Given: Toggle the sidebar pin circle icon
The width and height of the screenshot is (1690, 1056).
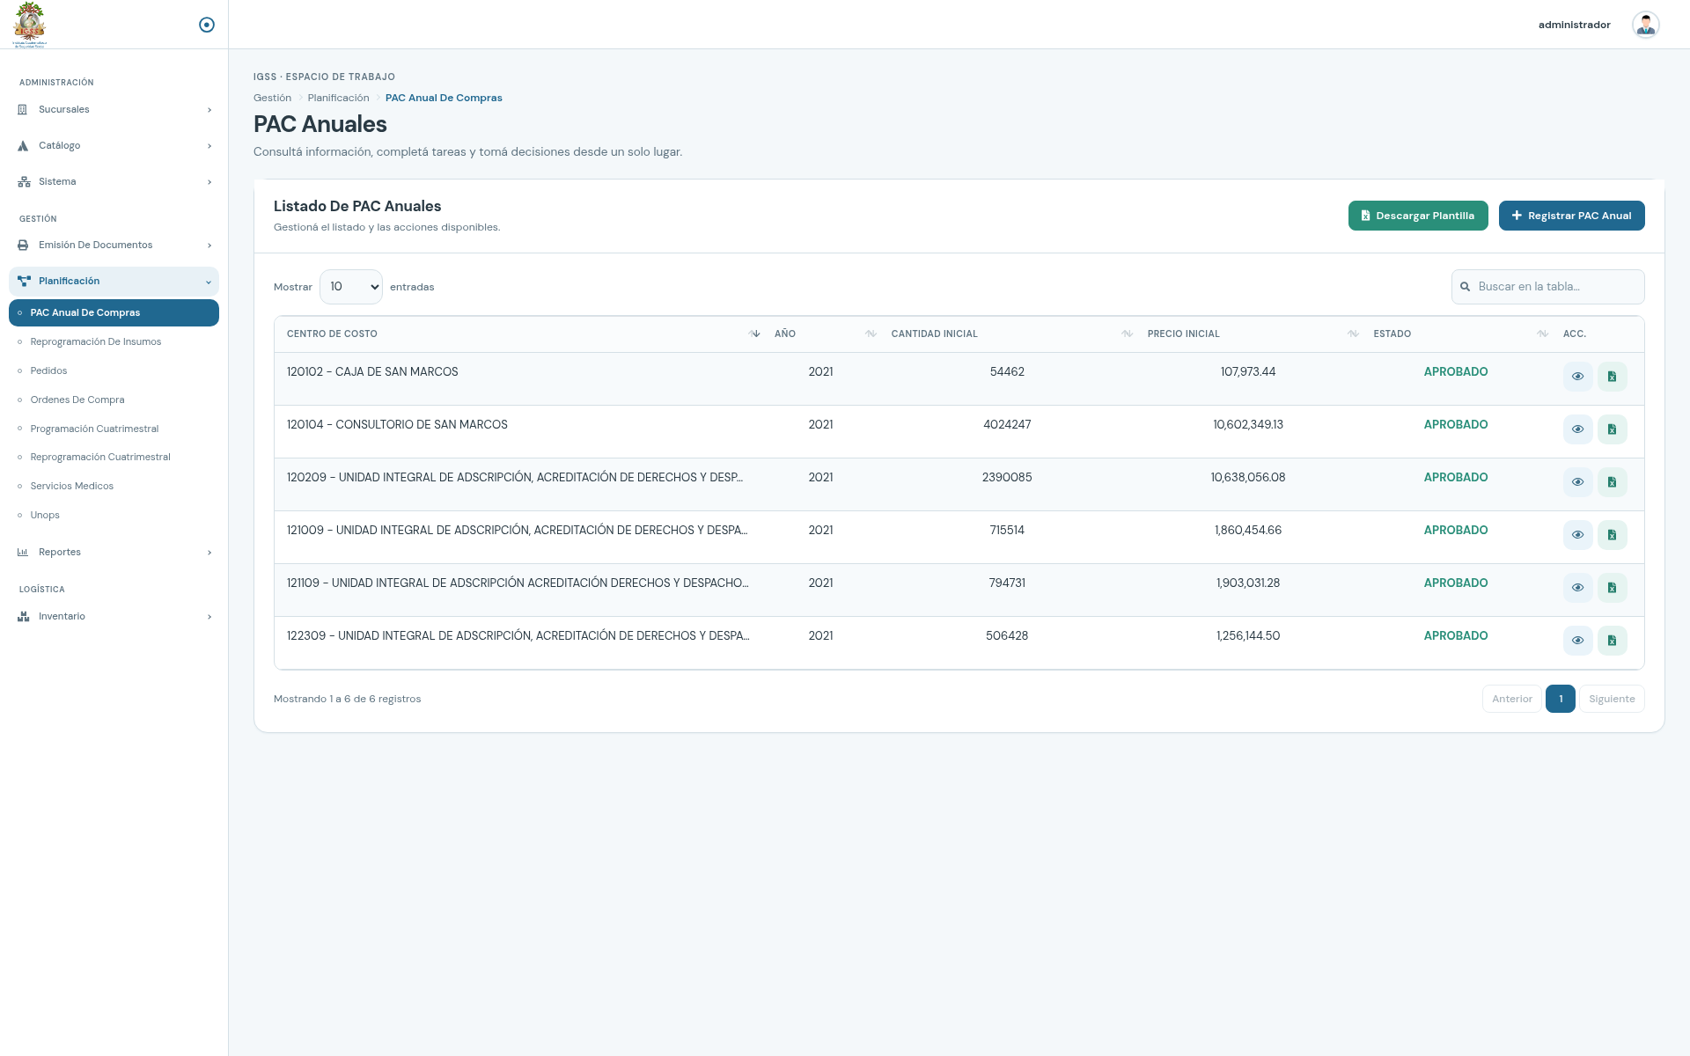Looking at the screenshot, I should pyautogui.click(x=207, y=25).
